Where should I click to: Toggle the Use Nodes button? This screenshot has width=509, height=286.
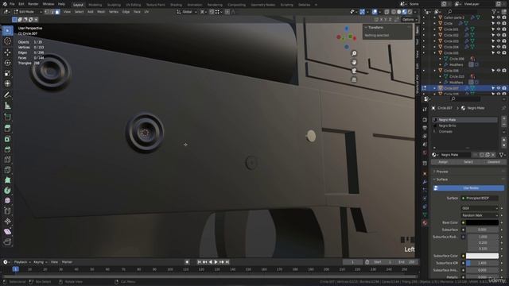468,188
